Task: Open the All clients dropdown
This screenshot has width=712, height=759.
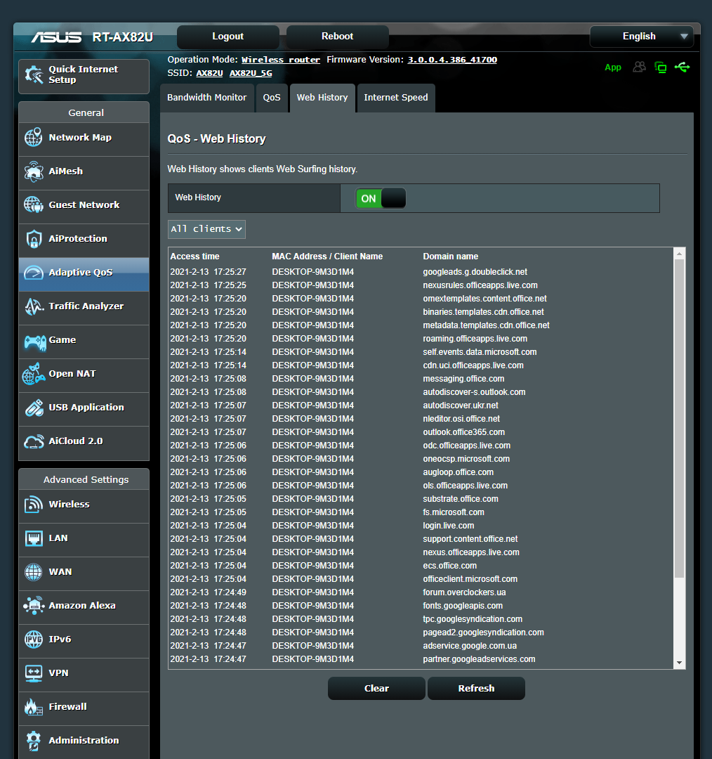Action: point(206,229)
